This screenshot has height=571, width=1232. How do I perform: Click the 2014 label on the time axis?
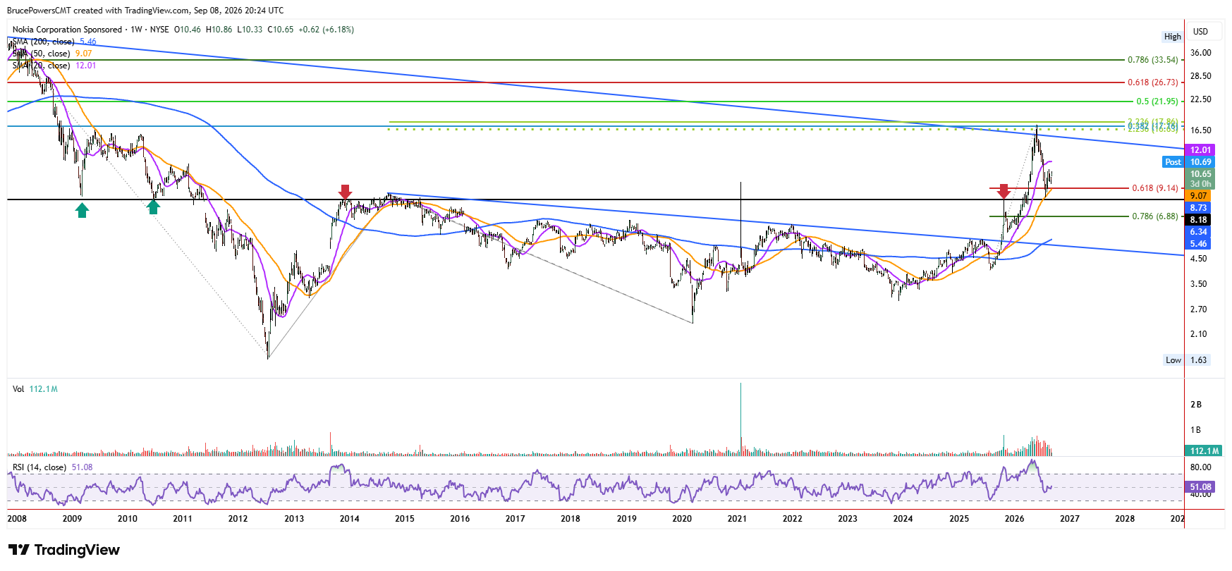click(x=349, y=519)
